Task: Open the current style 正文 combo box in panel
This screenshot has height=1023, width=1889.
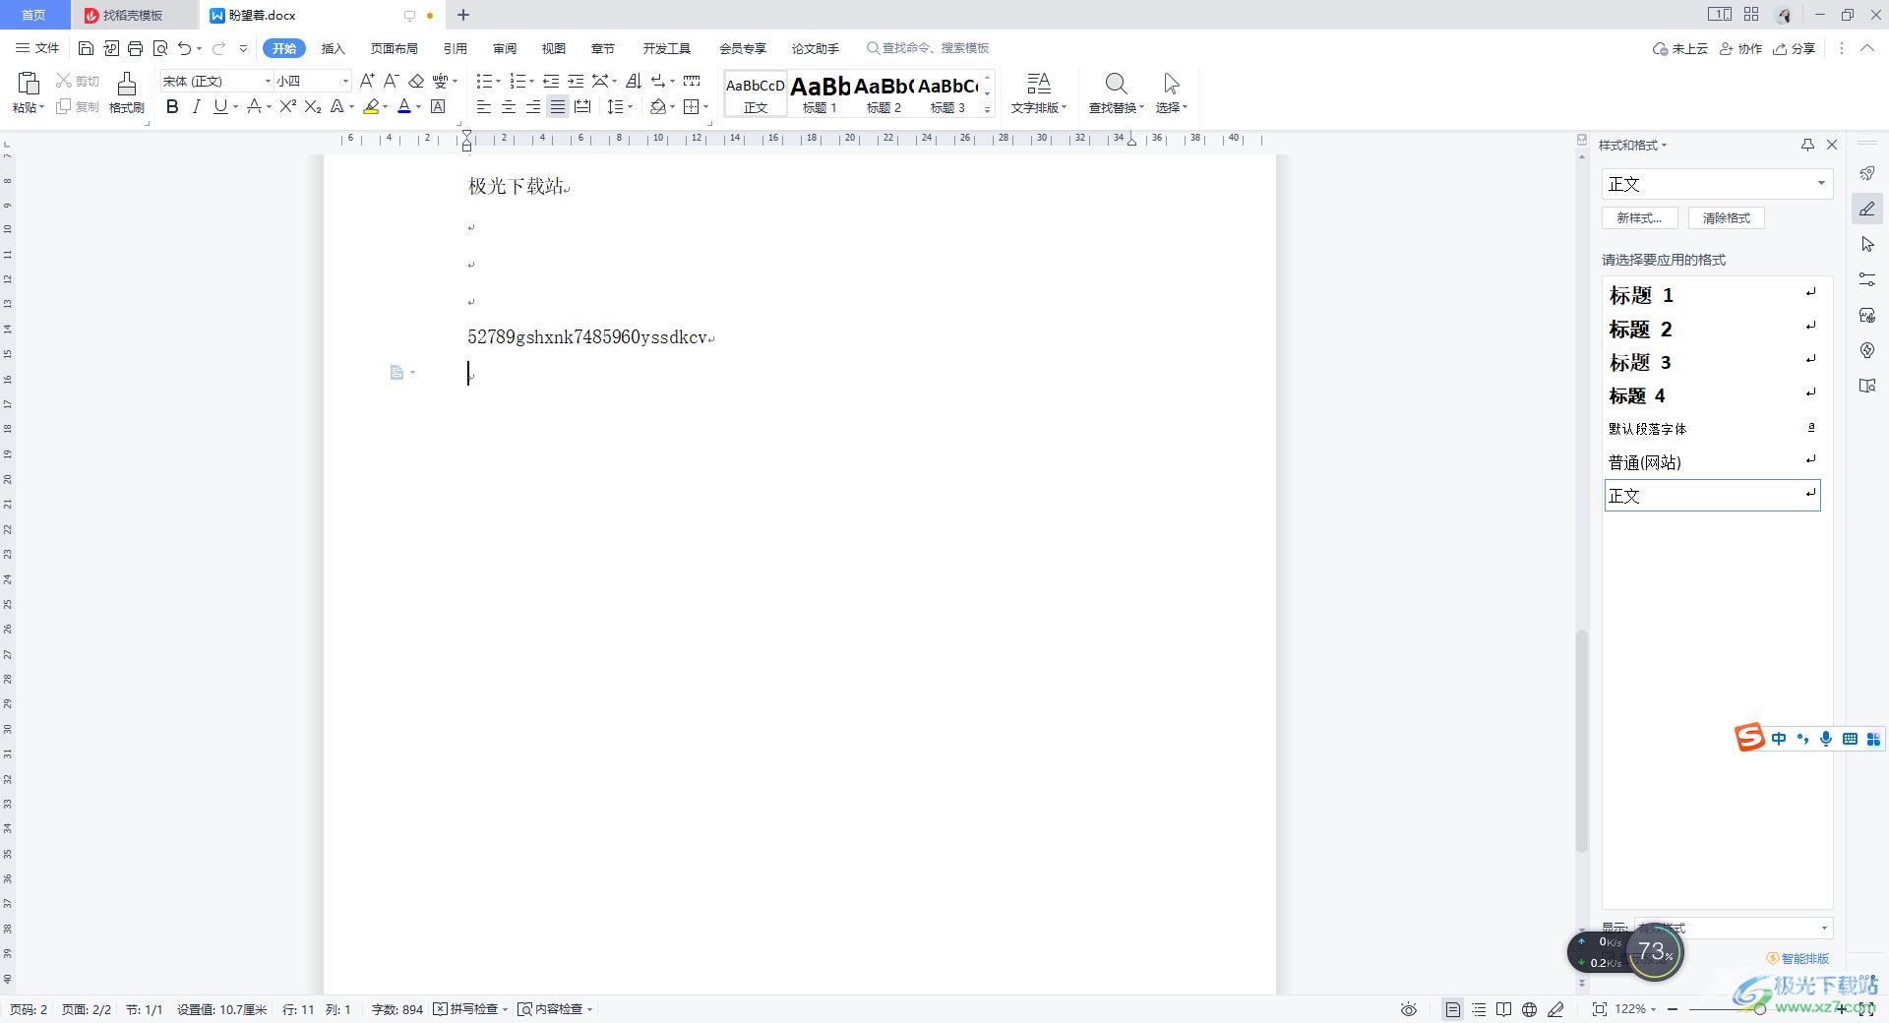Action: [1717, 184]
